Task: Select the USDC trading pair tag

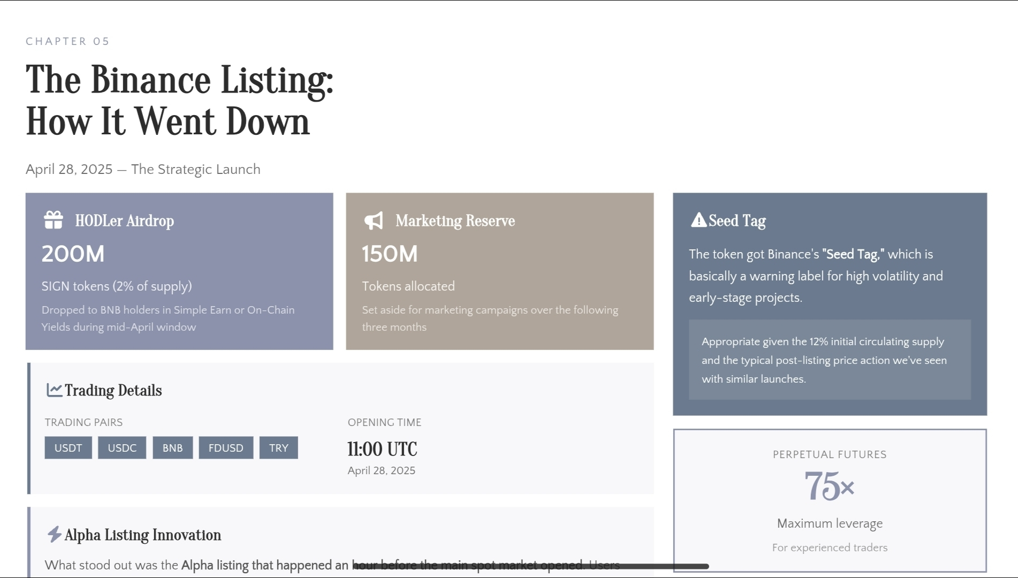Action: 122,448
